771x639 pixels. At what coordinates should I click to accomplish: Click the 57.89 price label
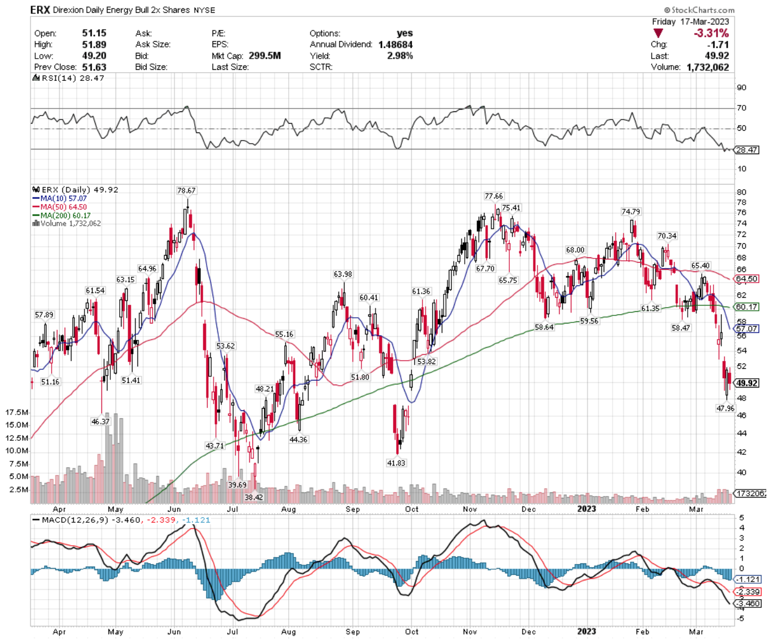[x=44, y=315]
